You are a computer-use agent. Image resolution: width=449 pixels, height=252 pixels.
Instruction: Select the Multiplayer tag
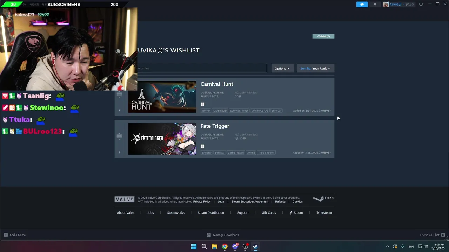[220, 111]
